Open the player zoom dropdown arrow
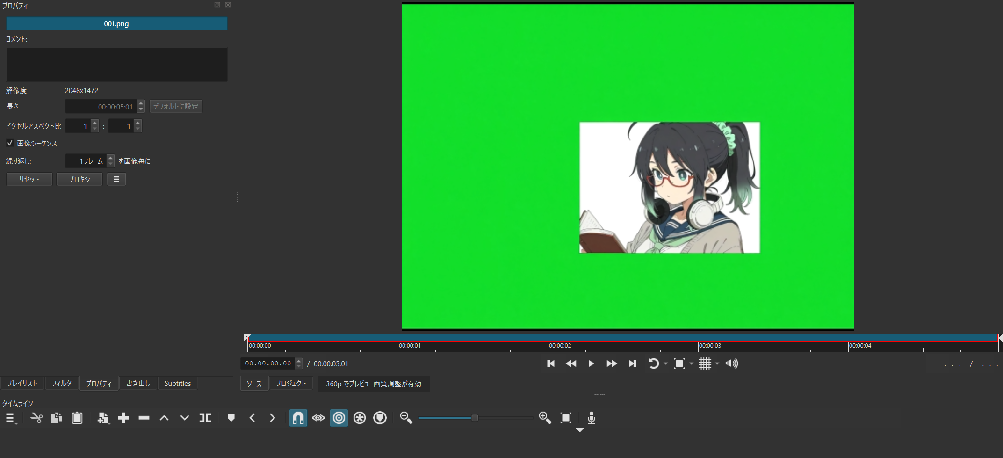 click(x=692, y=364)
